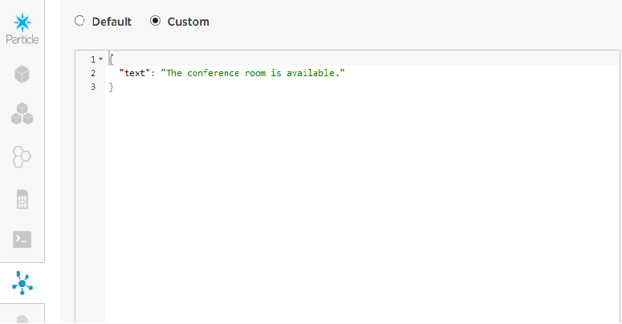Go to SIM cards sidebar icon
This screenshot has width=622, height=324.
pos(22,200)
